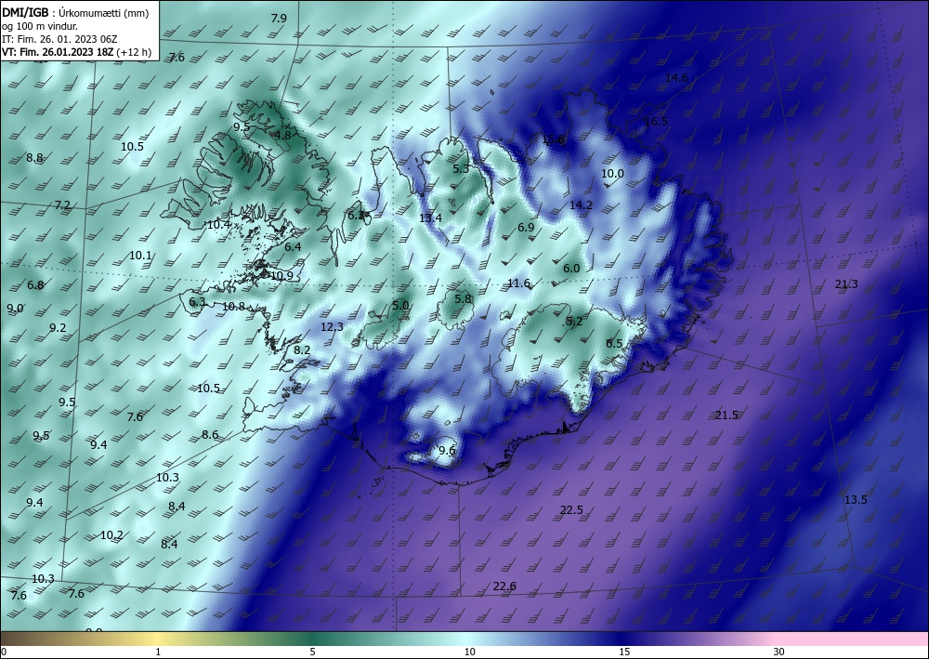Click the 10.9 map value
Image resolution: width=929 pixels, height=659 pixels.
tap(281, 275)
